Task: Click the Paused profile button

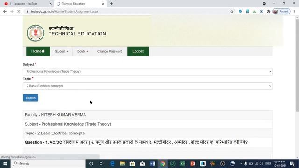Action: point(281,11)
